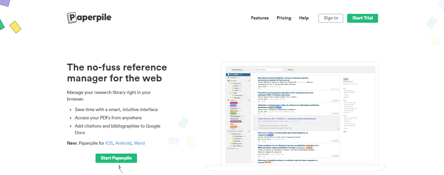Open the Pricing page
444x175 pixels.
[284, 18]
